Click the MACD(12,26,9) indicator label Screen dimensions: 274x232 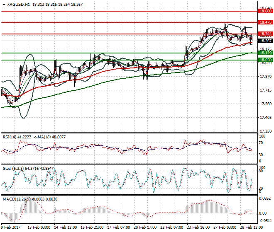[17, 199]
